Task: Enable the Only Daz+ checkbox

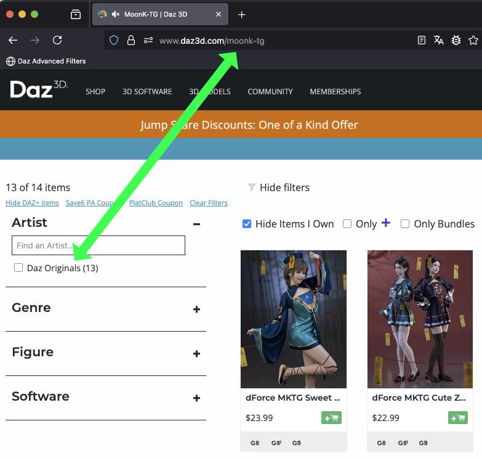Action: [347, 224]
